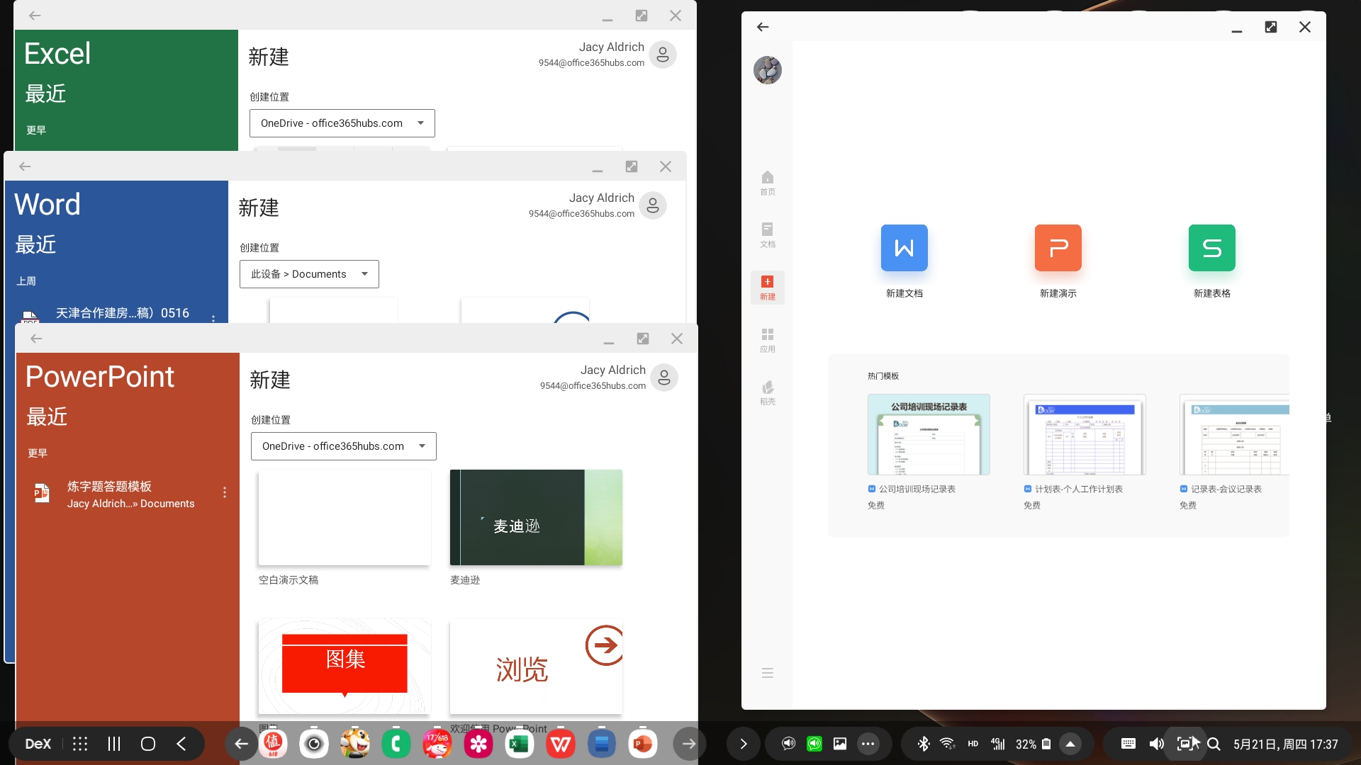Image resolution: width=1361 pixels, height=765 pixels.
Task: Switch to the 文档 sidebar tab
Action: [767, 234]
